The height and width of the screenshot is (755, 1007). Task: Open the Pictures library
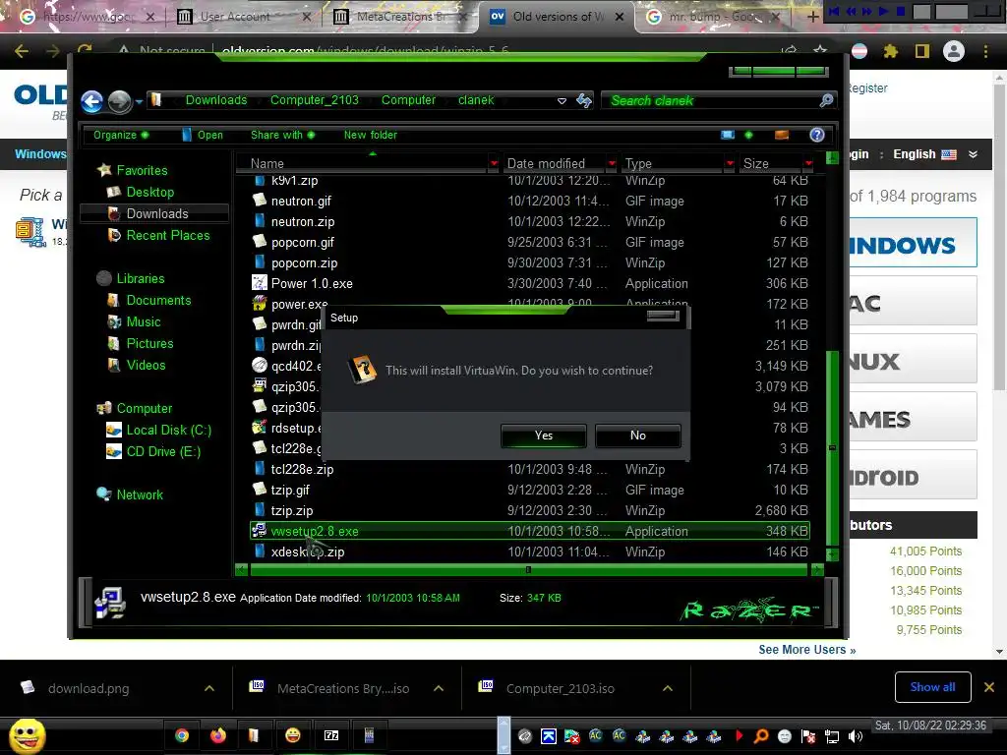149,343
